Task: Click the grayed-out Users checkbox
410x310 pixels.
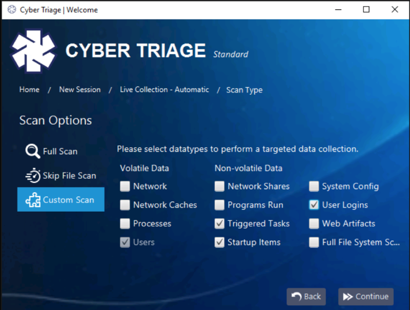Action: (125, 242)
